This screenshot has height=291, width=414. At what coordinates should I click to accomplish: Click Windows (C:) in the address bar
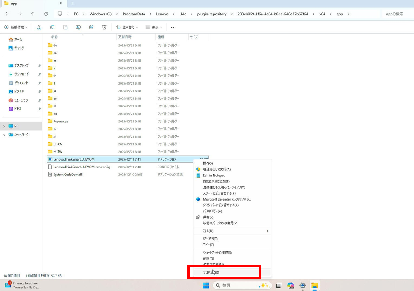pyautogui.click(x=101, y=14)
